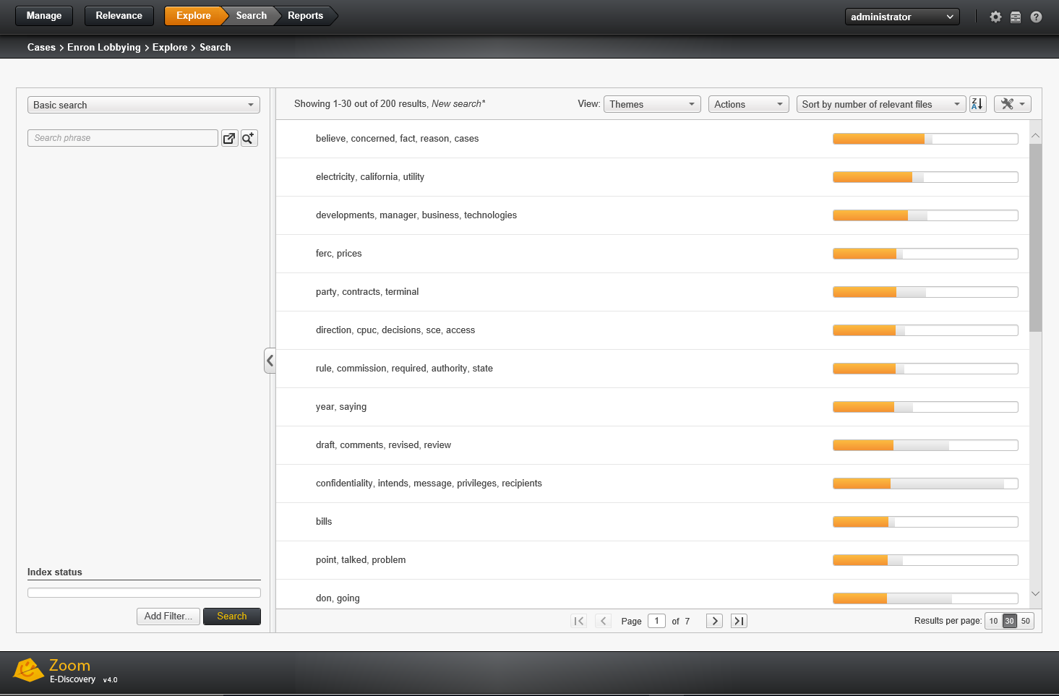Select 50 results per page
The width and height of the screenshot is (1059, 696).
[1026, 620]
